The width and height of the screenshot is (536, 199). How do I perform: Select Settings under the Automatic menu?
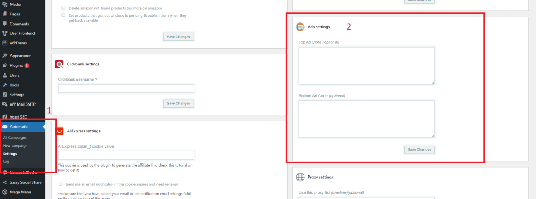[x=10, y=154]
